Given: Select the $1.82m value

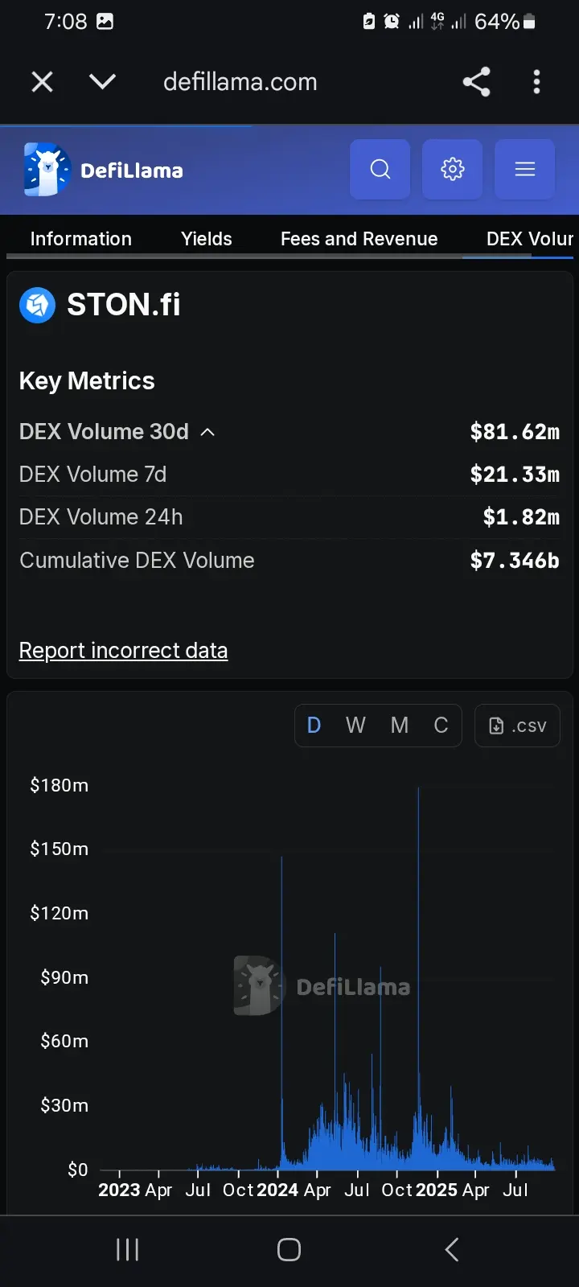Looking at the screenshot, I should pyautogui.click(x=521, y=517).
